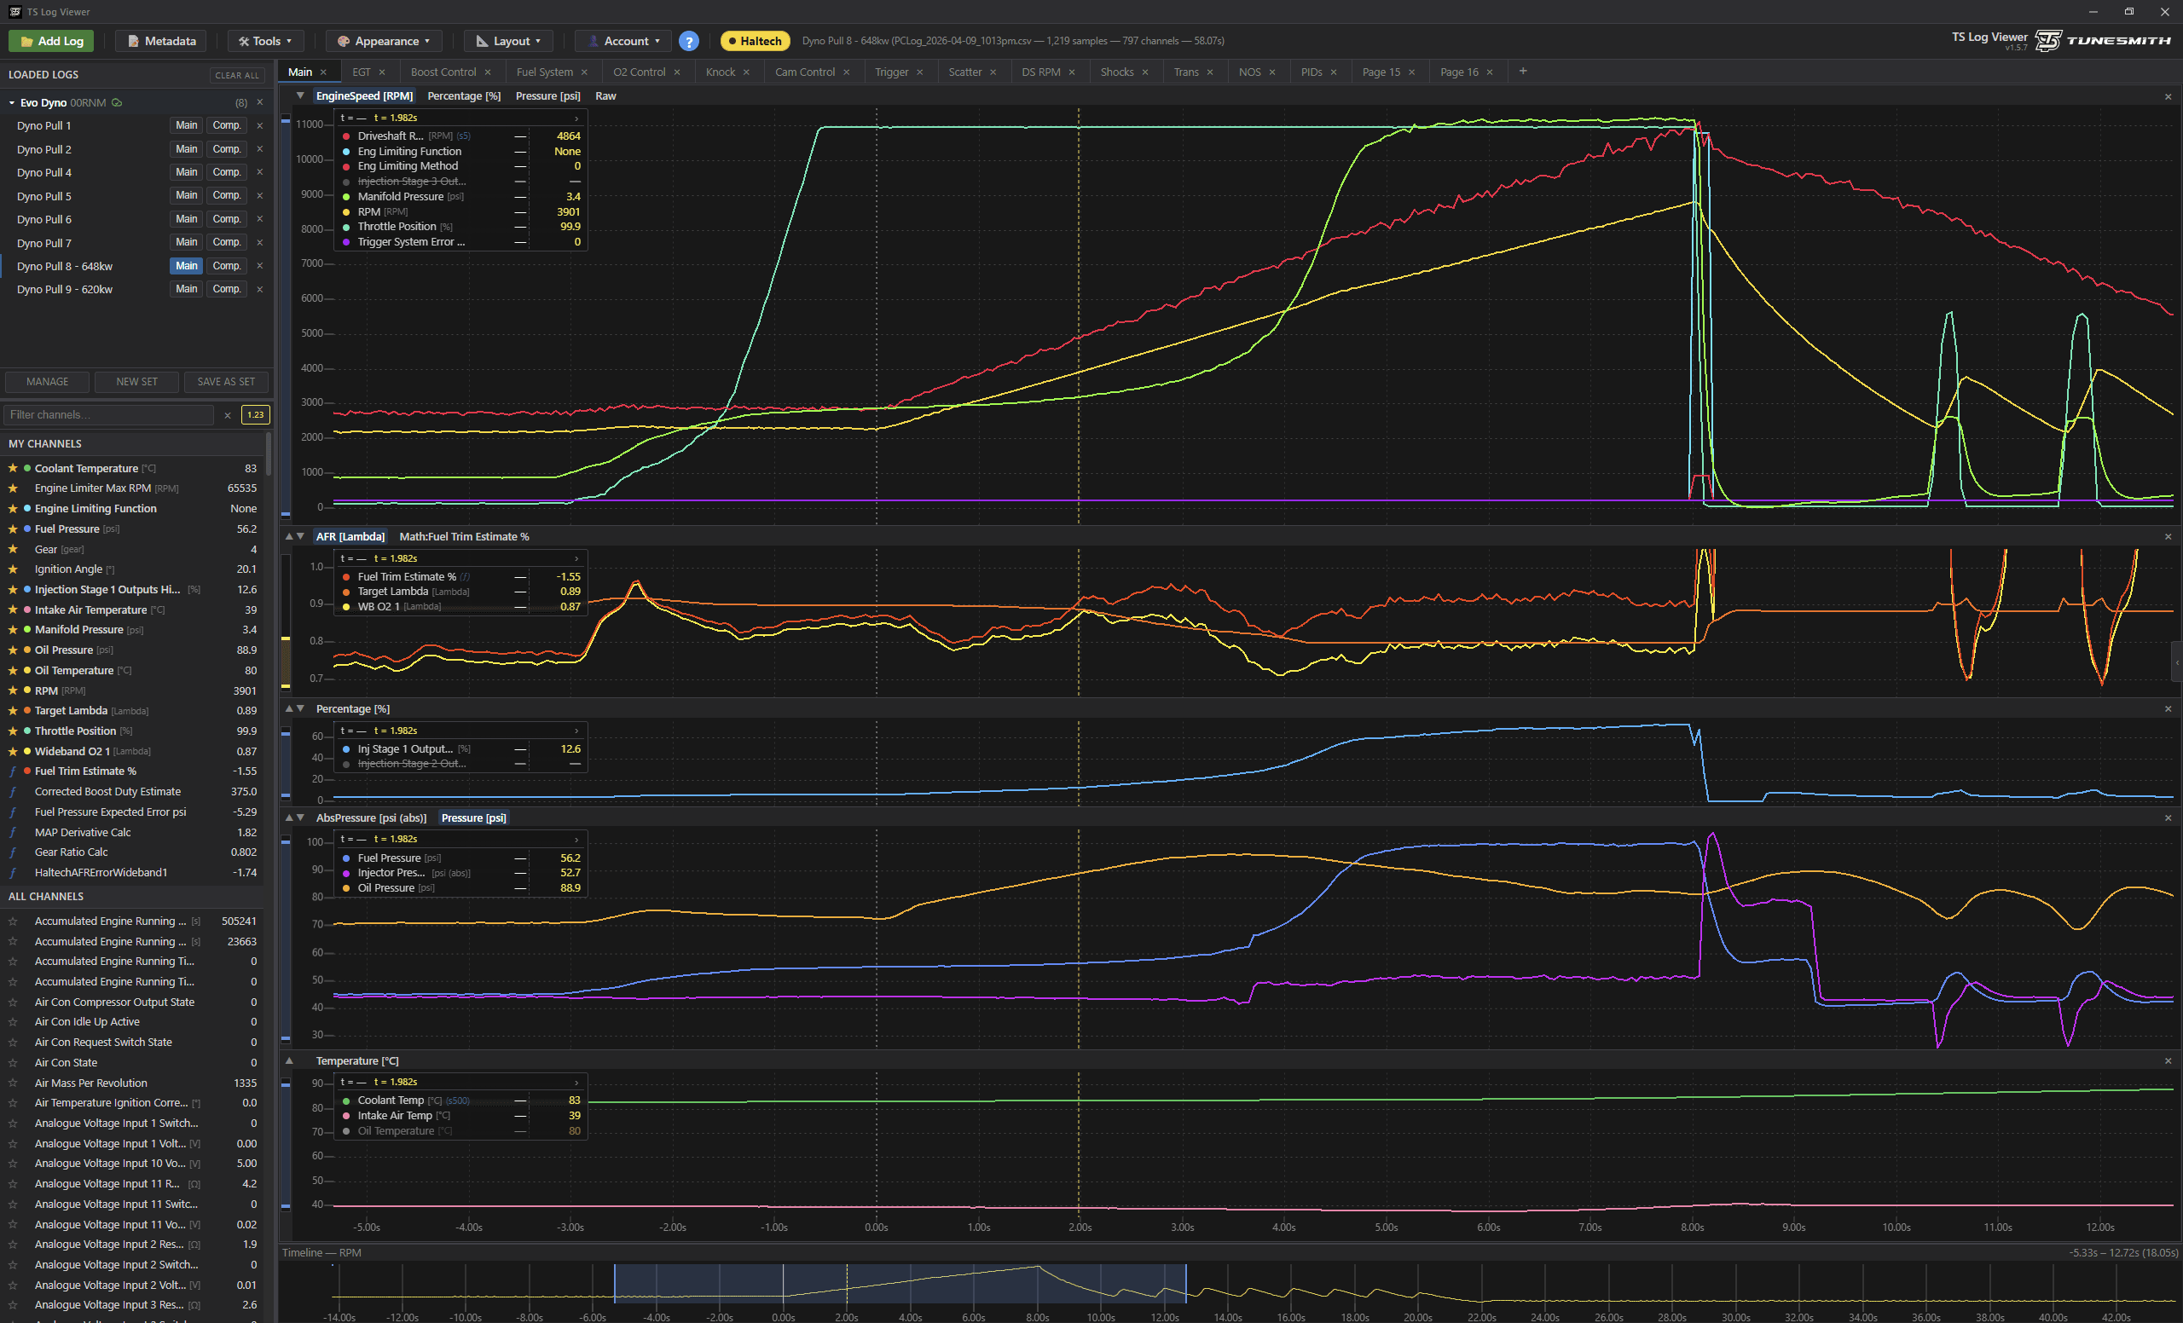Close the Knock tab with its X
The width and height of the screenshot is (2183, 1323).
pyautogui.click(x=746, y=72)
